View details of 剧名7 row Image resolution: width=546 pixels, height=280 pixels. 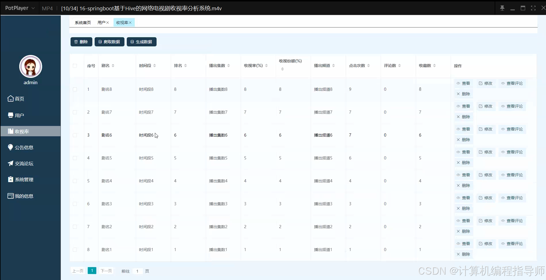463,106
